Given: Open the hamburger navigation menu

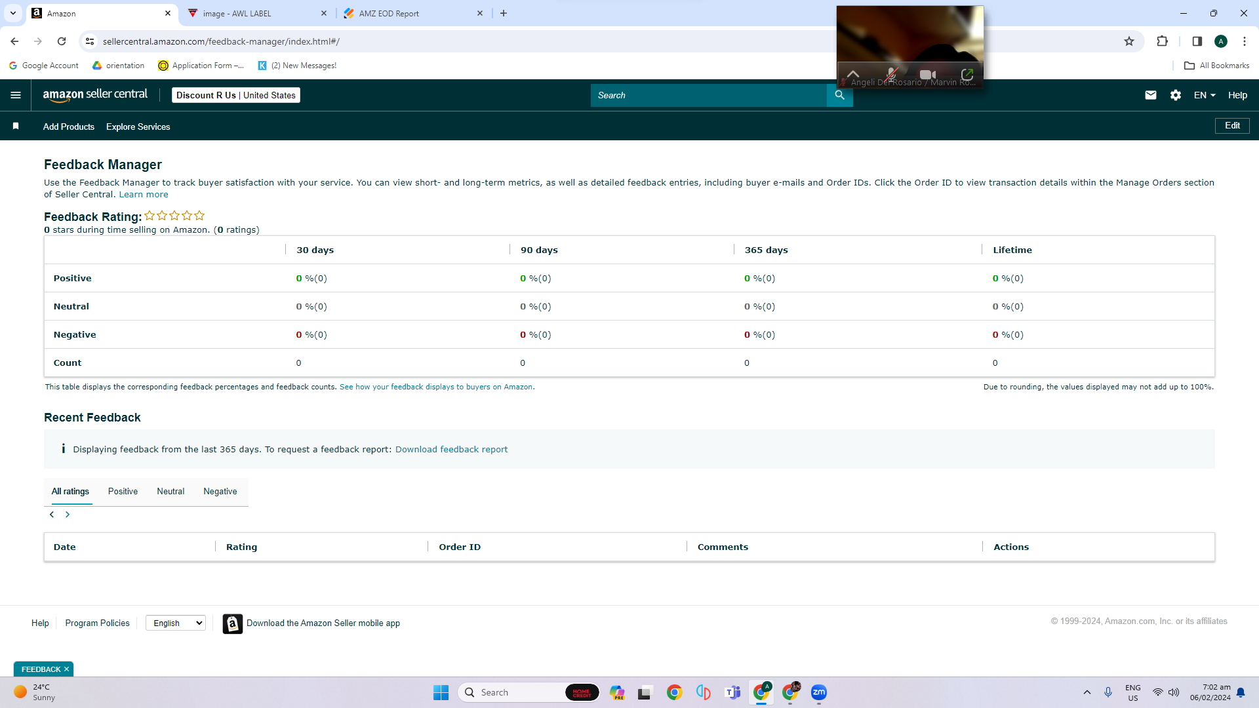Looking at the screenshot, I should pos(16,95).
